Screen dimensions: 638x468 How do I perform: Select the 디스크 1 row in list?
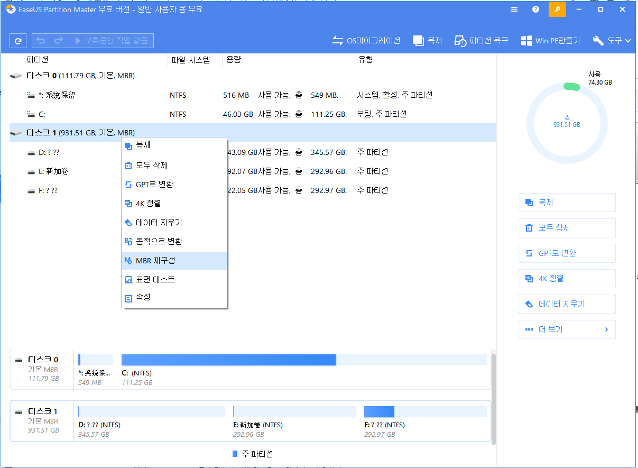coord(253,133)
